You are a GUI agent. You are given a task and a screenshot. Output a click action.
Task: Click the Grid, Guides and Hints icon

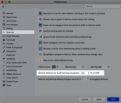(x=4, y=62)
